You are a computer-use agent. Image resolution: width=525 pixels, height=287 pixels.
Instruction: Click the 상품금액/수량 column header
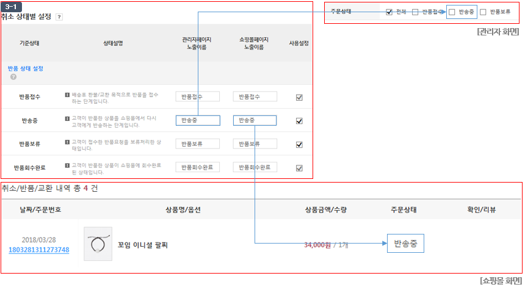[x=326, y=210]
